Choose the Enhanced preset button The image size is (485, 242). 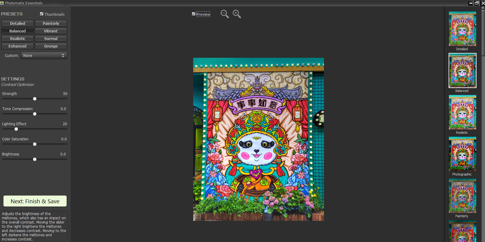click(x=18, y=46)
